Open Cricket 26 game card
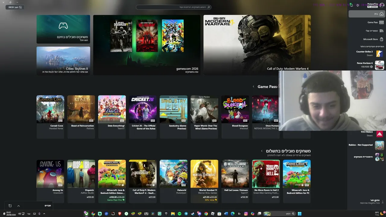Image resolution: width=386 pixels, height=217 pixels. (x=143, y=117)
